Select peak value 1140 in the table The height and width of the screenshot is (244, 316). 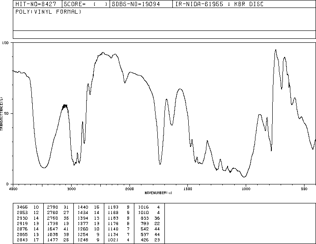pyautogui.click(x=113, y=229)
